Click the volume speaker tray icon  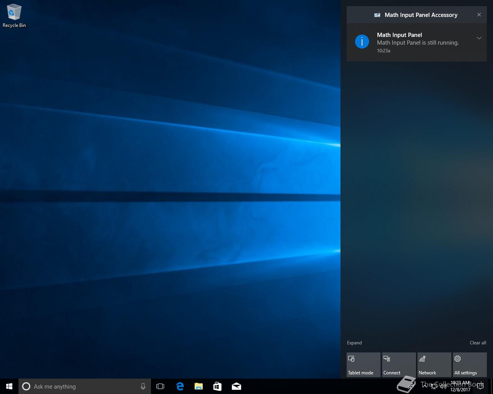tap(443, 386)
